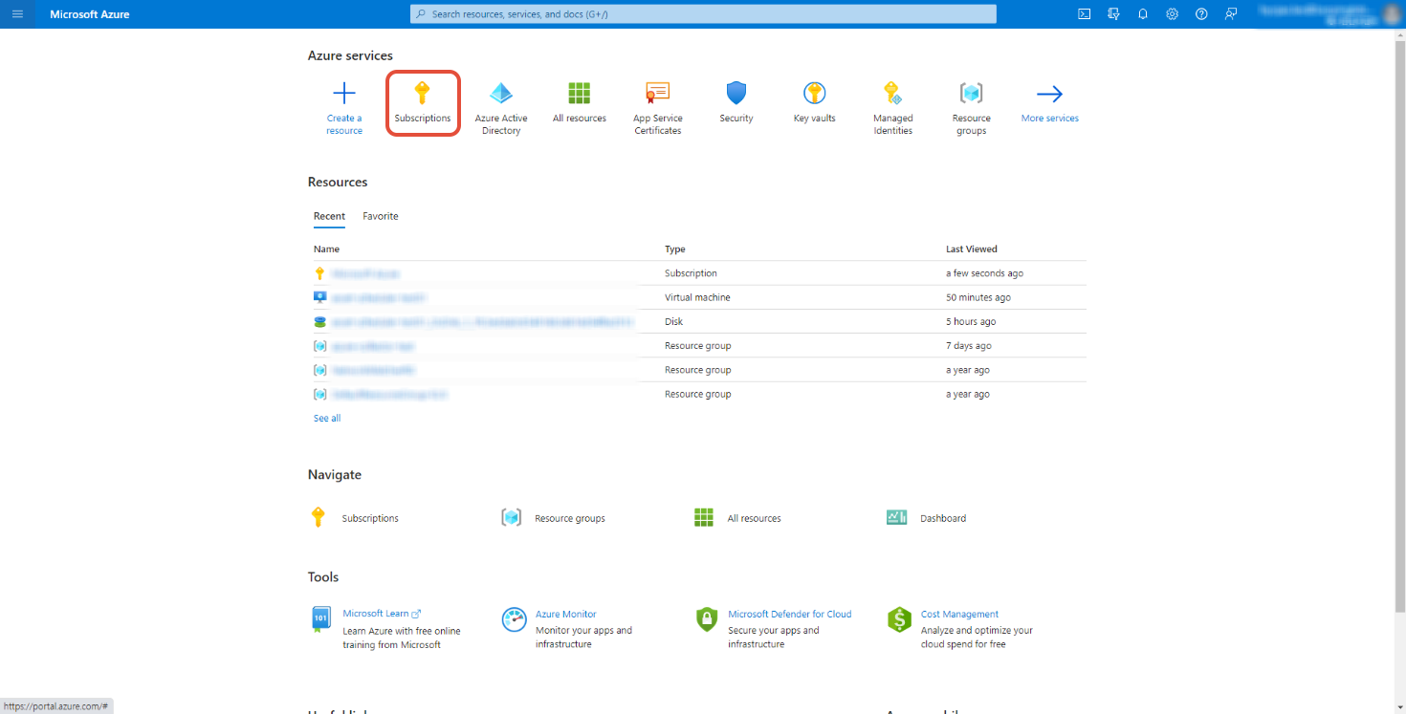Expand the hamburger portal menu
This screenshot has width=1406, height=714.
[x=17, y=14]
